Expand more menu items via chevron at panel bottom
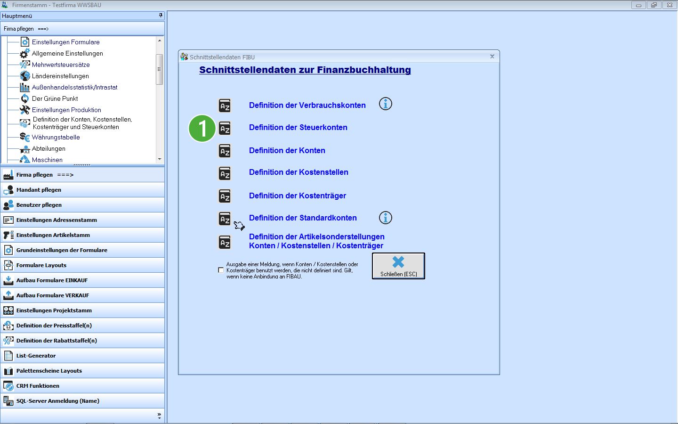 pyautogui.click(x=159, y=416)
